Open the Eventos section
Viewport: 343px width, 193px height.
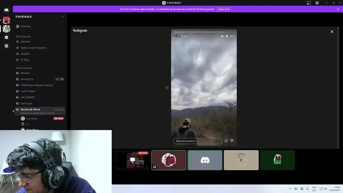40,26
